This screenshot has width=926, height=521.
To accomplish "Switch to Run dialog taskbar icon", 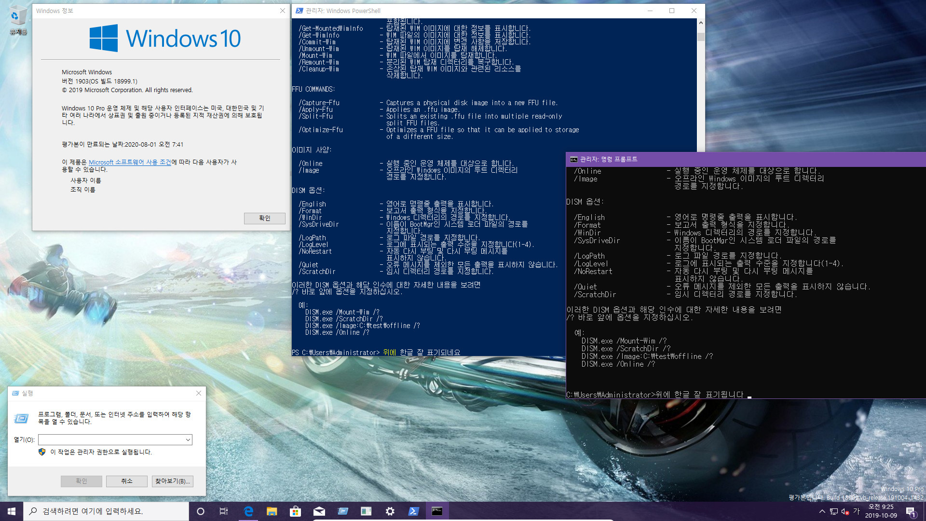I will (x=343, y=511).
